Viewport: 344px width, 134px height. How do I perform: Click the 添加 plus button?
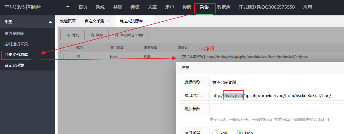pyautogui.click(x=73, y=35)
